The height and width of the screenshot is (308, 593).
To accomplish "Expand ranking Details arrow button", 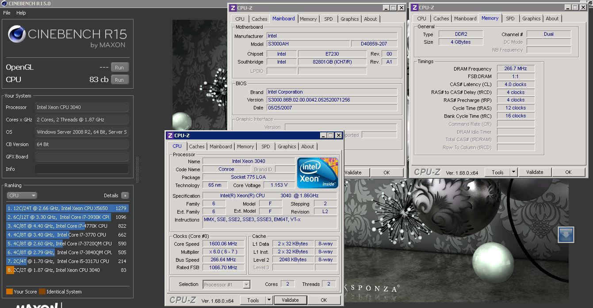I will click(x=125, y=195).
